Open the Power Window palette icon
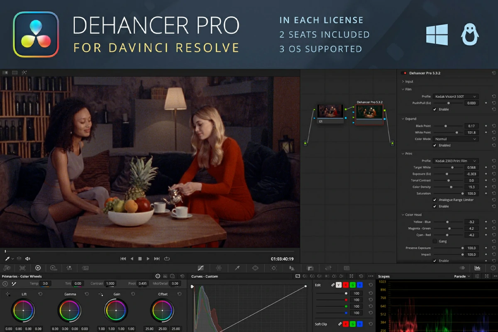Image resolution: width=498 pixels, height=332 pixels. coord(255,268)
